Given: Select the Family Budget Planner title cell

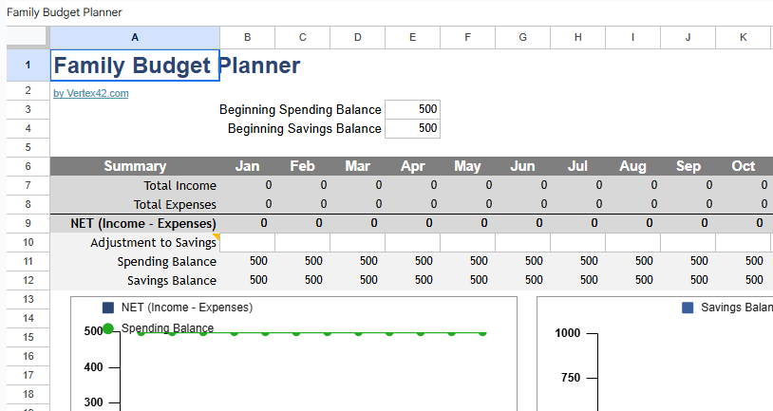Looking at the screenshot, I should [135, 65].
